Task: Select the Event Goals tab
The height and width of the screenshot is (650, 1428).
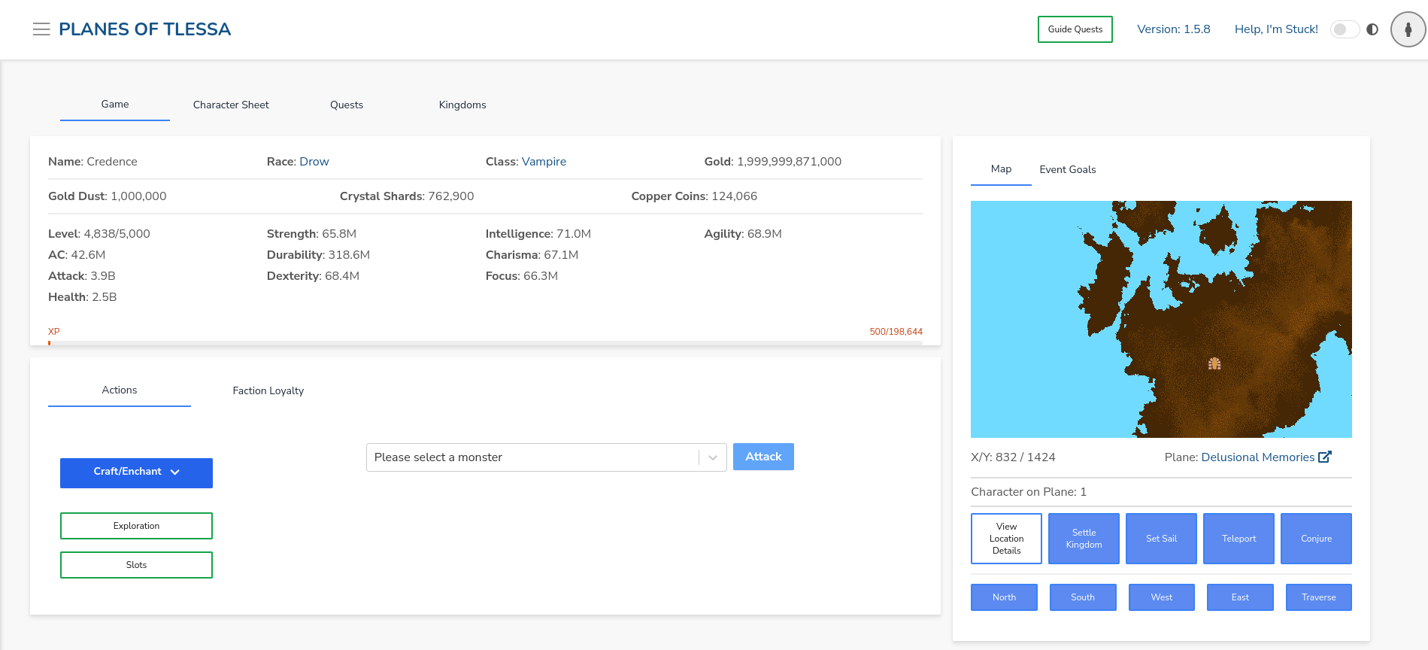Action: [x=1067, y=169]
